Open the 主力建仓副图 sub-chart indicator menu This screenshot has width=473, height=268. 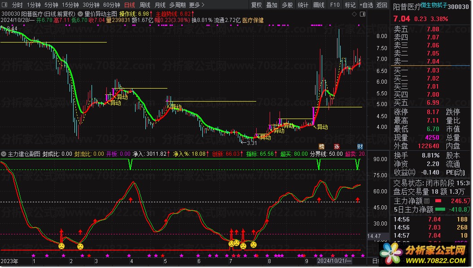(4, 154)
